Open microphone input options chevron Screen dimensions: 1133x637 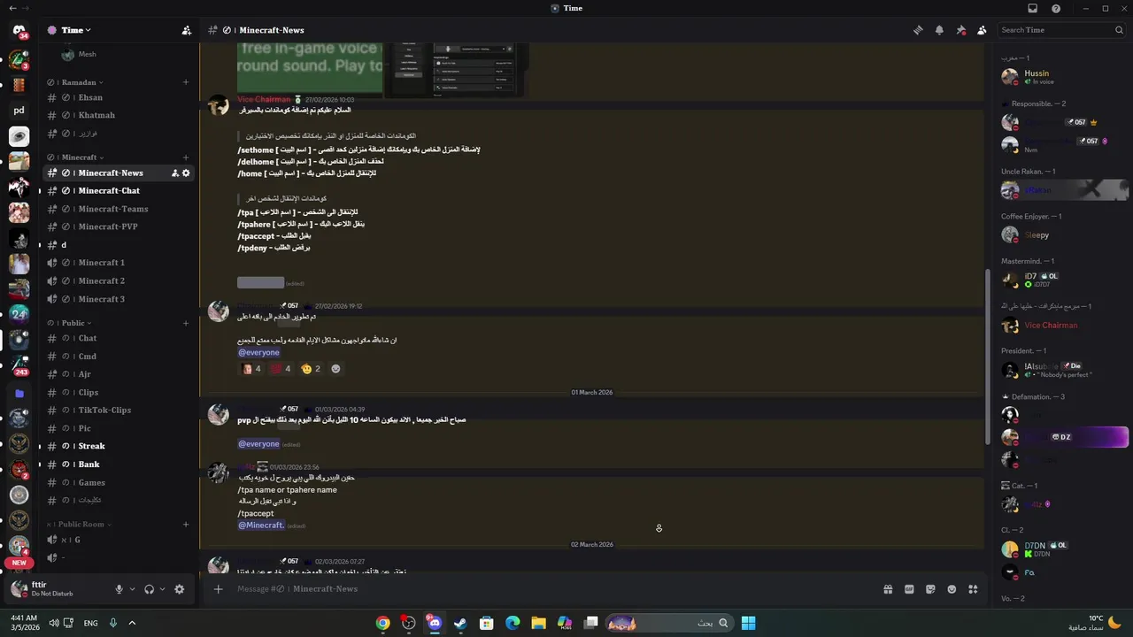pyautogui.click(x=133, y=589)
